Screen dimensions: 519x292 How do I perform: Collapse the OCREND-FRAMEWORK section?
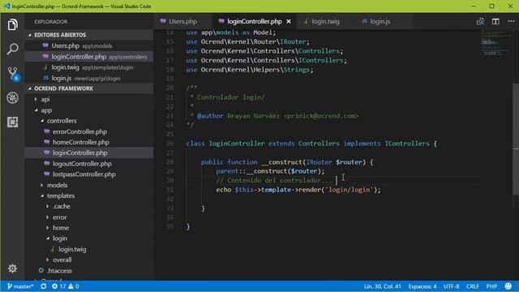pos(89,88)
